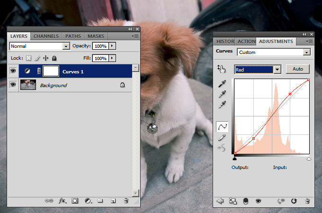Select the edit points curve tool

222,126
